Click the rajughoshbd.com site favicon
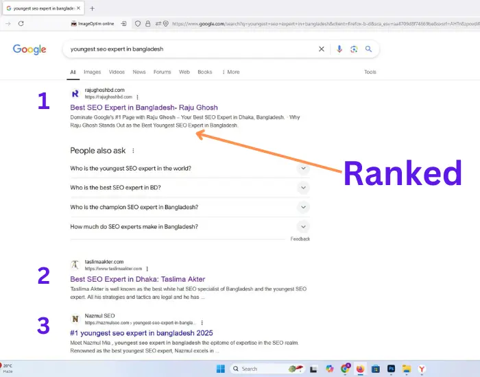Image resolution: width=480 pixels, height=377 pixels. coord(75,93)
